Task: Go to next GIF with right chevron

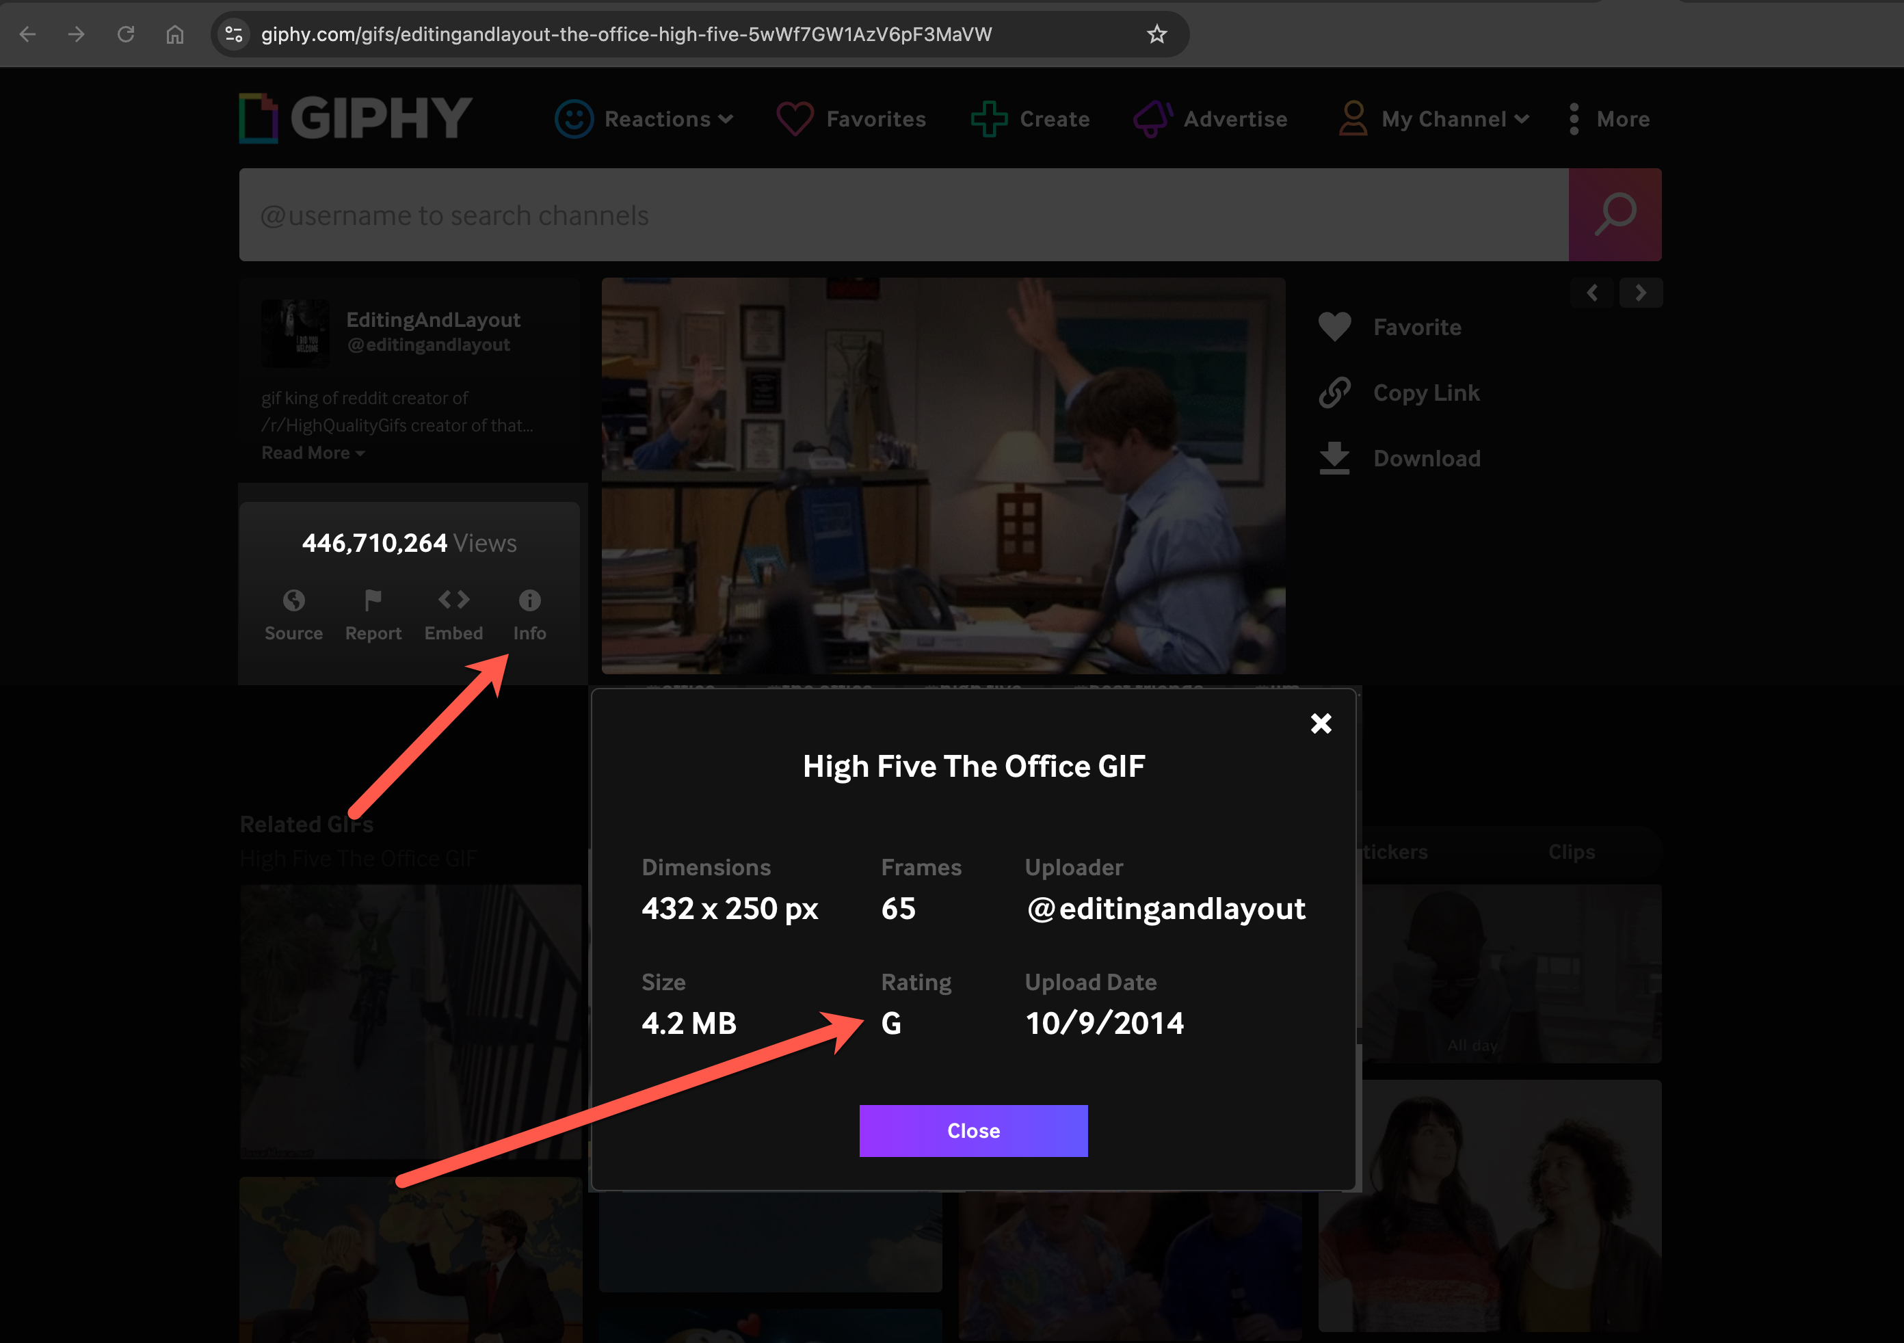Action: coord(1640,293)
